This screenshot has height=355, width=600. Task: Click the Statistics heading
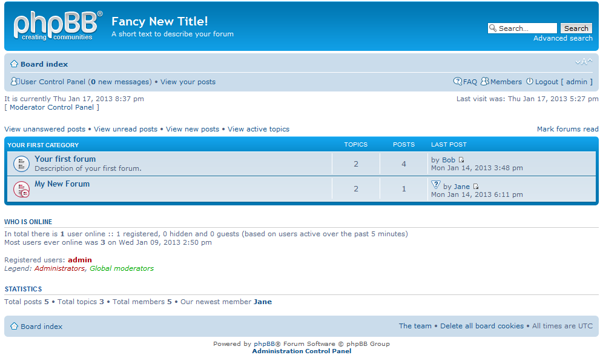point(24,289)
